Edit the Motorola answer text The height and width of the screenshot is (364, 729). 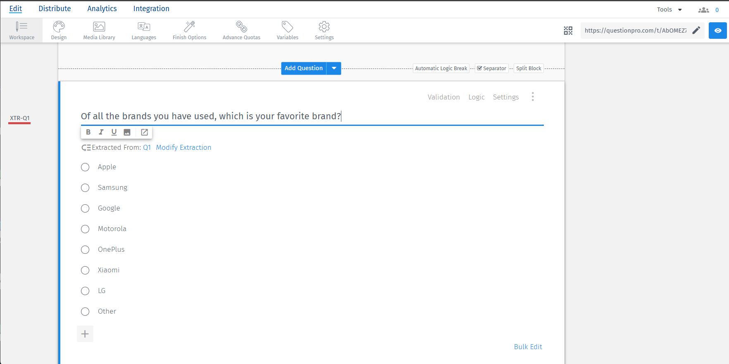(x=112, y=229)
